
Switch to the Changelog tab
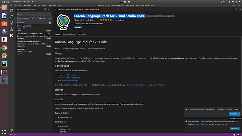[x=81, y=34]
